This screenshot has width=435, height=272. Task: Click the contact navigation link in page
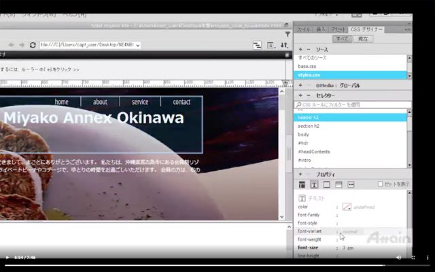pos(181,102)
